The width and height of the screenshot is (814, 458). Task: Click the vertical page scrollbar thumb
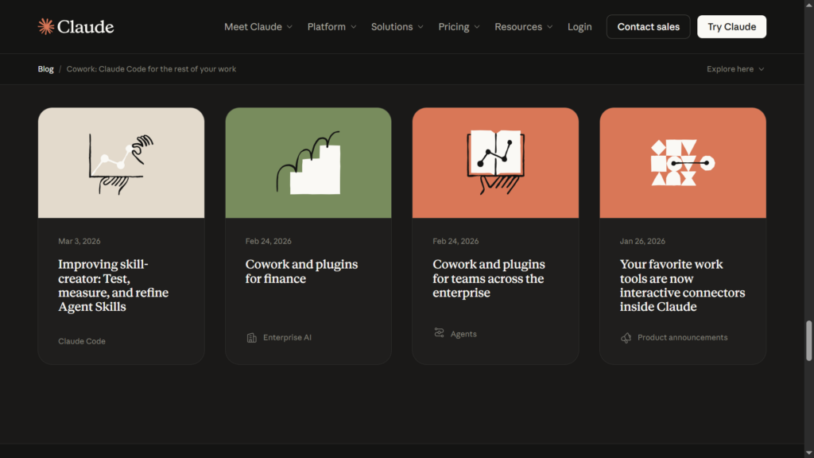point(809,340)
